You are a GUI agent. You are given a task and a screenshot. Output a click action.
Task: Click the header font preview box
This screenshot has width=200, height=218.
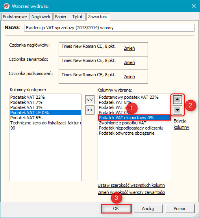point(103,49)
